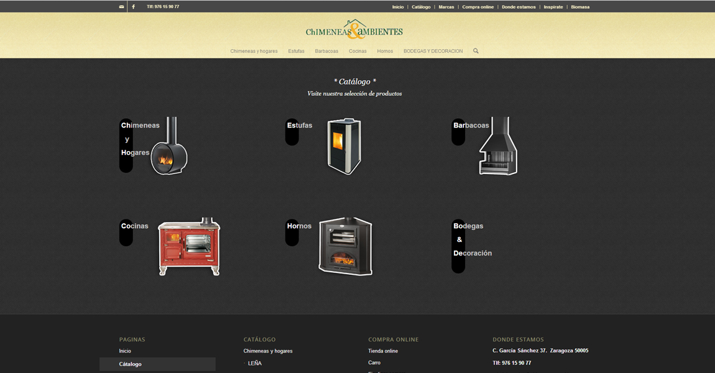715x373 pixels.
Task: Click the search magnifier icon
Action: pyautogui.click(x=476, y=51)
